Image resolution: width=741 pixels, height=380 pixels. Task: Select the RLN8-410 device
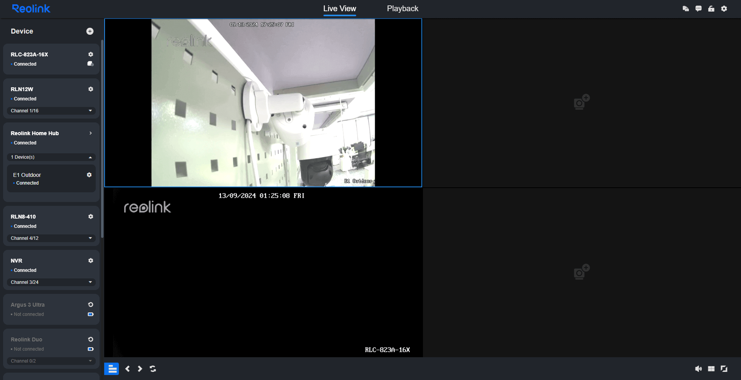(23, 217)
